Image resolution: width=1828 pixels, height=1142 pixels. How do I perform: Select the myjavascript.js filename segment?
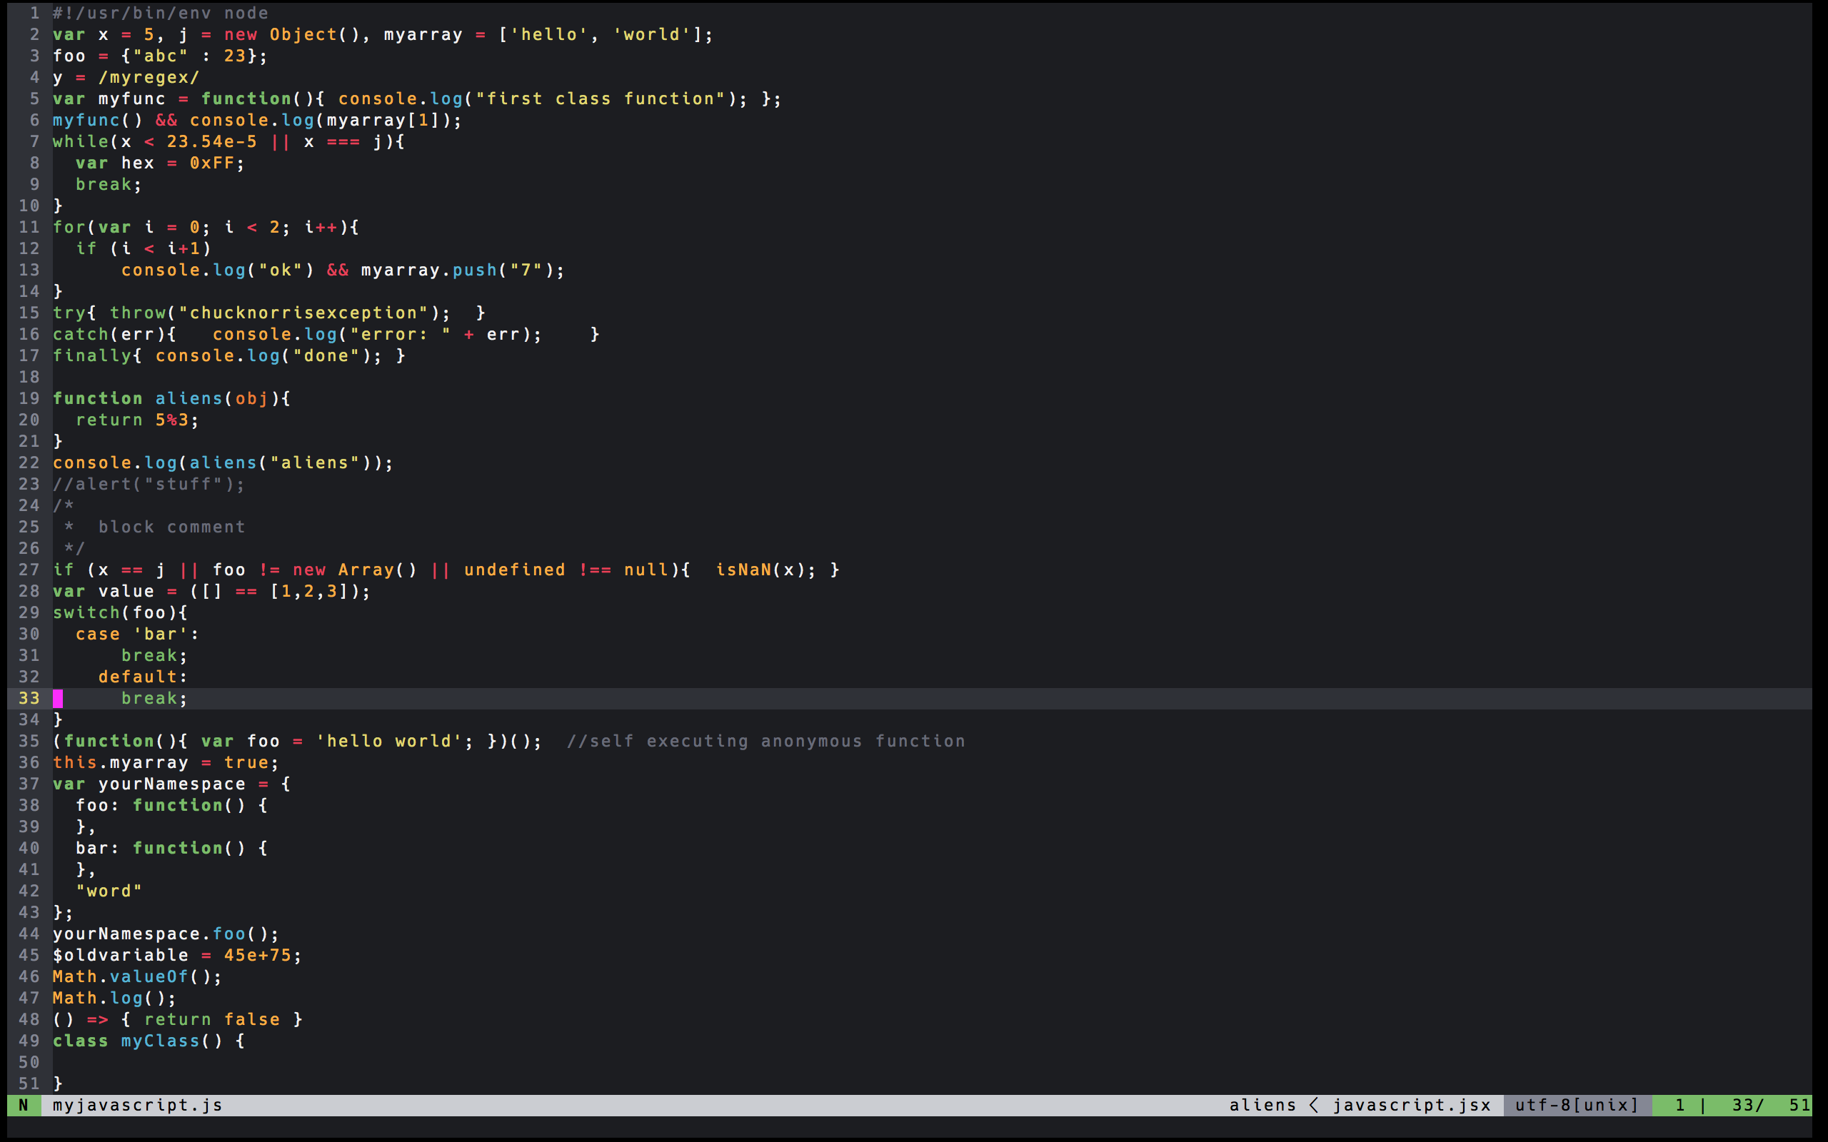136,1105
